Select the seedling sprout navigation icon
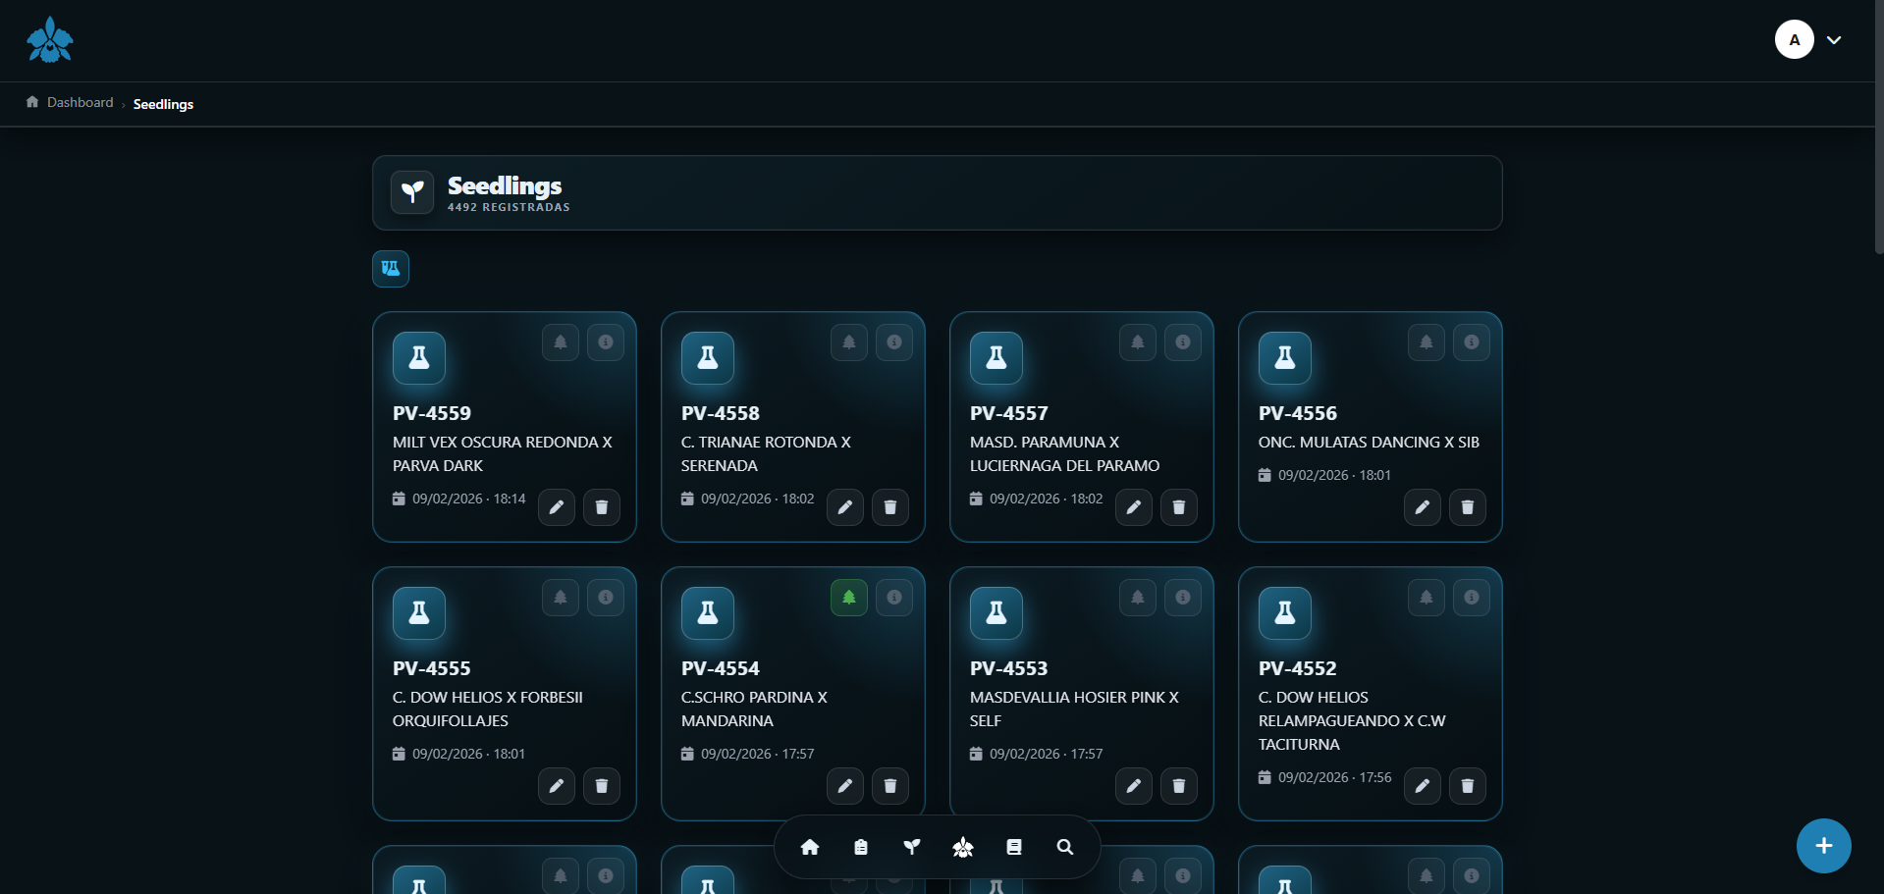 tap(912, 847)
